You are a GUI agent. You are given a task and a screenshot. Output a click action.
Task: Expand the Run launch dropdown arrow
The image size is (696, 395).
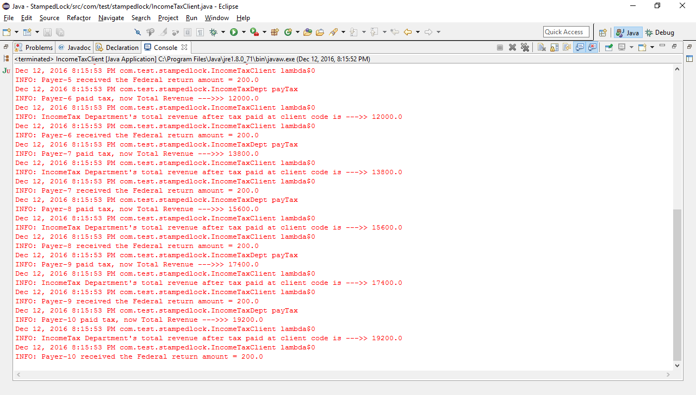(x=243, y=33)
